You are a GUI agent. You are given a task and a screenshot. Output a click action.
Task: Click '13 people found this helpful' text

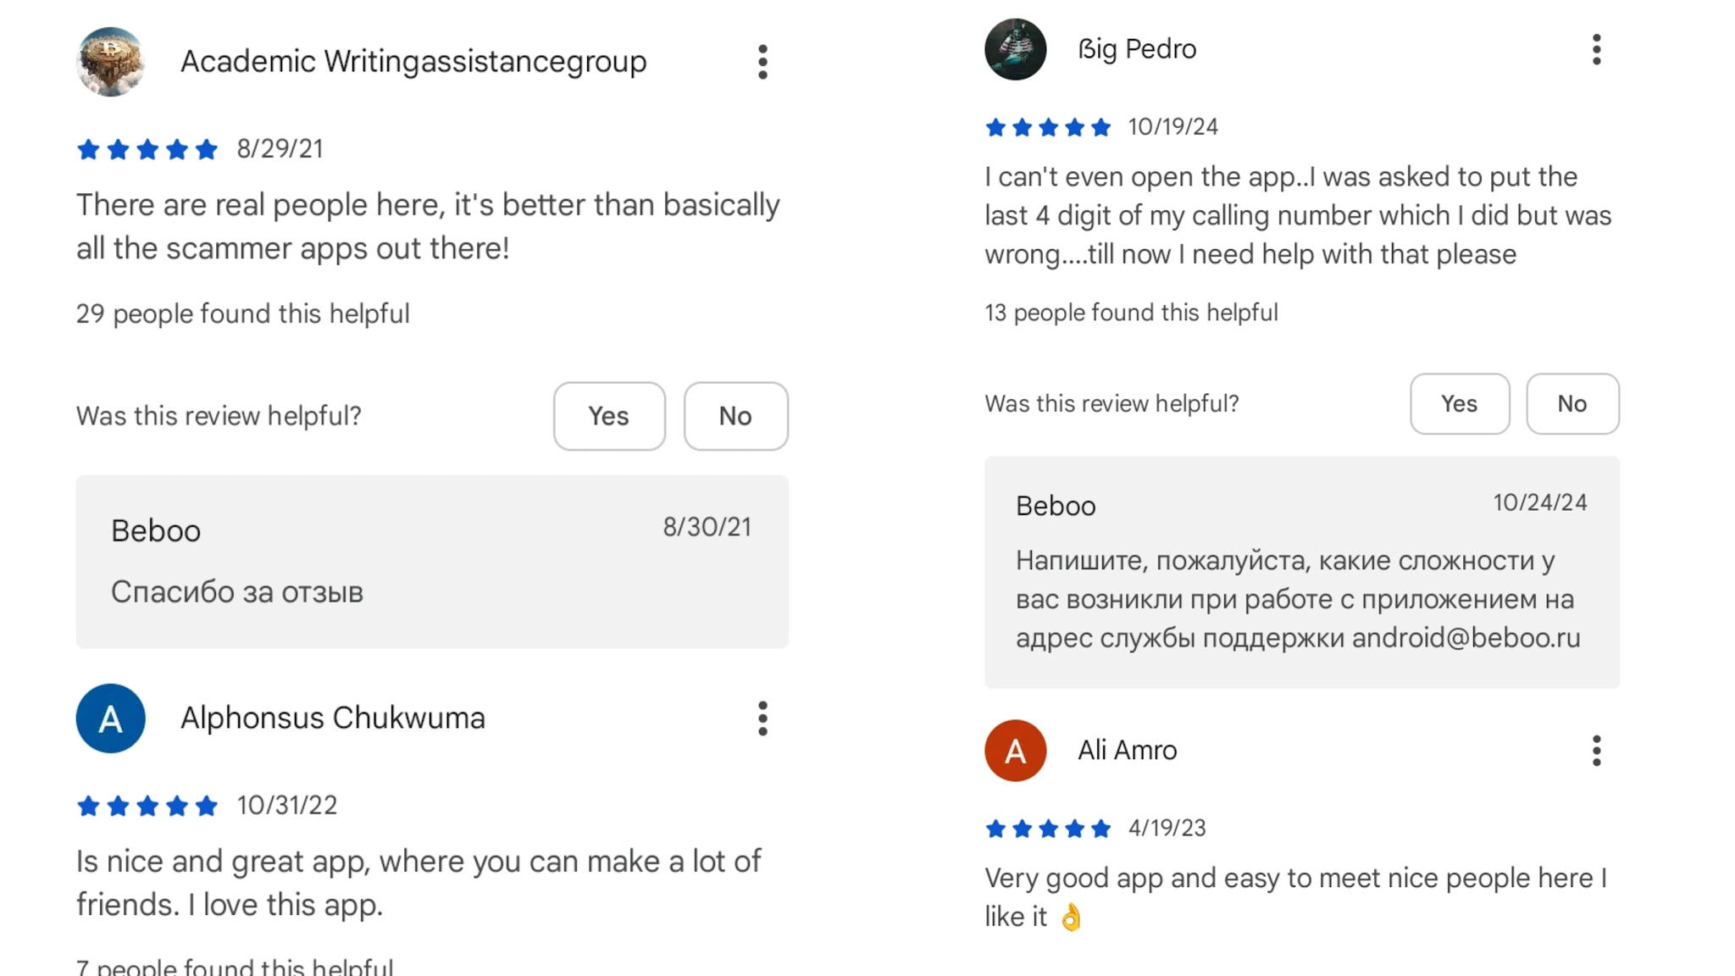(1131, 313)
